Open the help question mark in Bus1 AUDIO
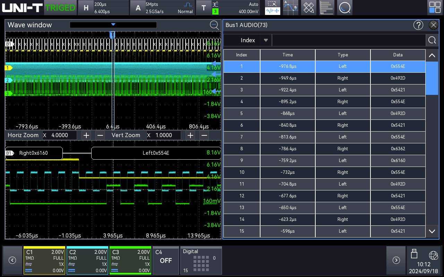Viewport: 444px width, 277px height. tap(418, 25)
